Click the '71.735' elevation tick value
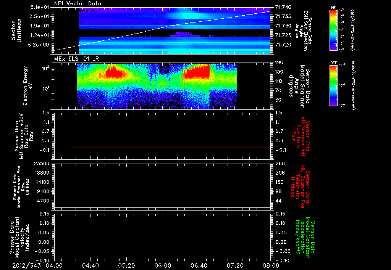The image size is (391, 270). (x=283, y=16)
